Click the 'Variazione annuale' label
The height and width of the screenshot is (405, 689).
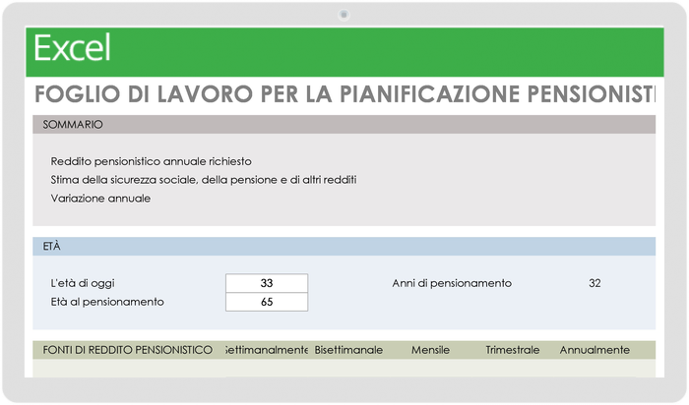pyautogui.click(x=100, y=199)
